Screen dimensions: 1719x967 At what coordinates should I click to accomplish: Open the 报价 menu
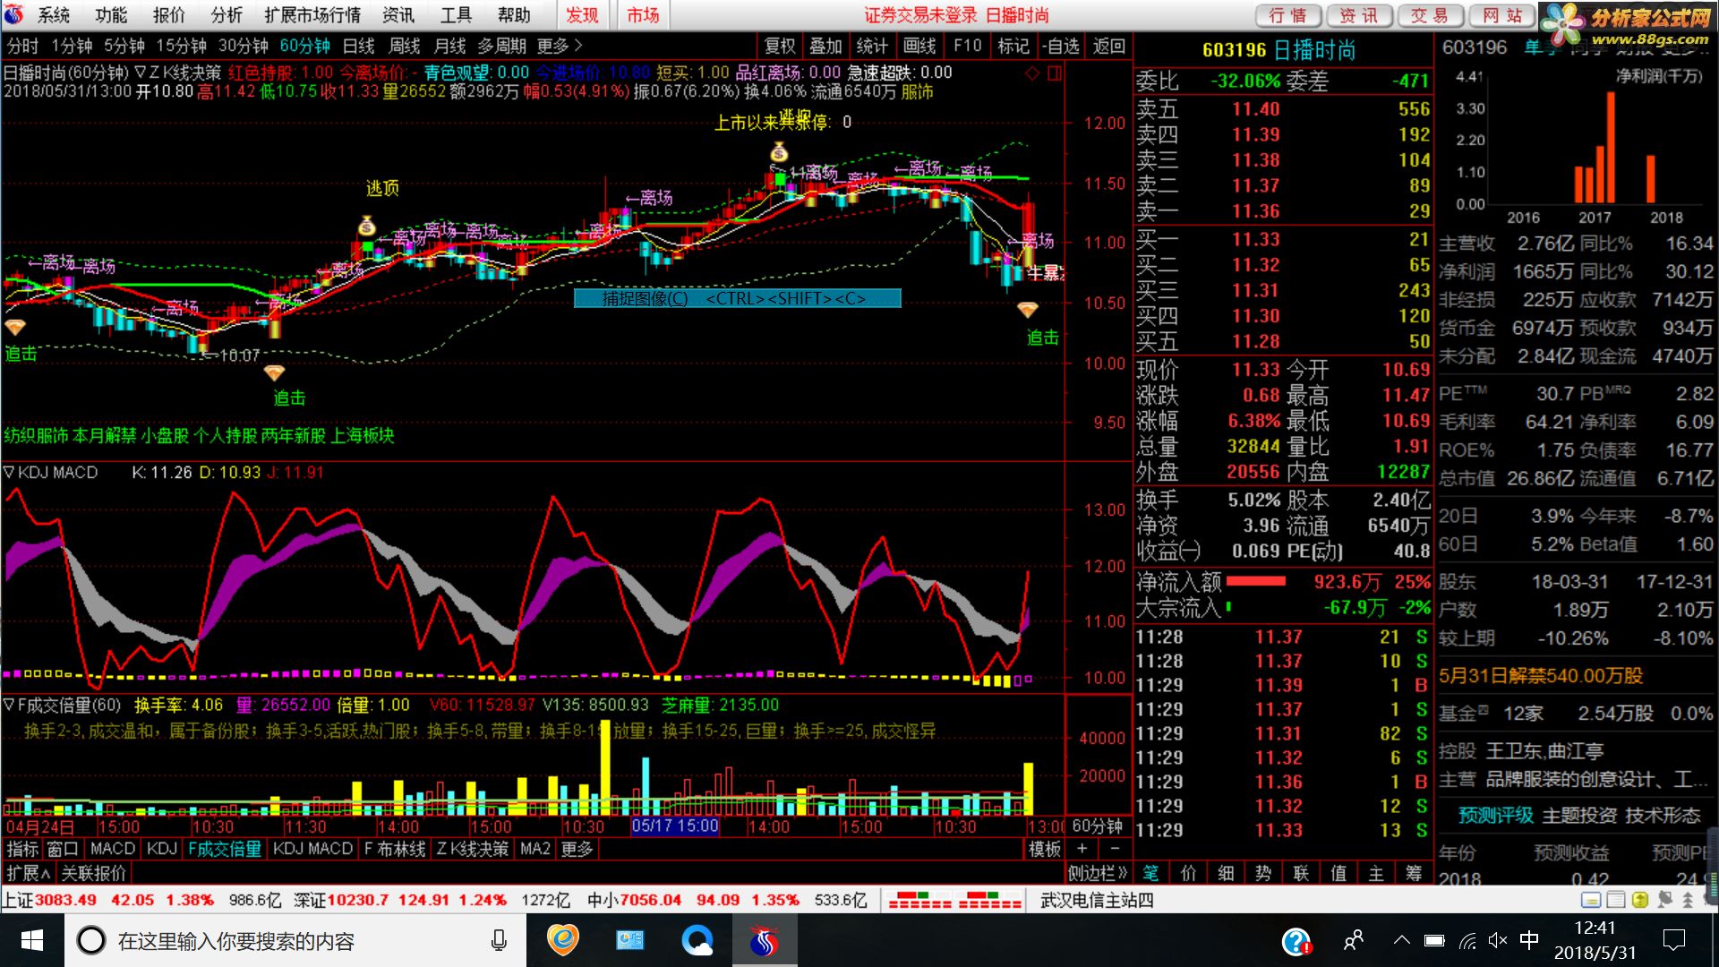tap(168, 15)
